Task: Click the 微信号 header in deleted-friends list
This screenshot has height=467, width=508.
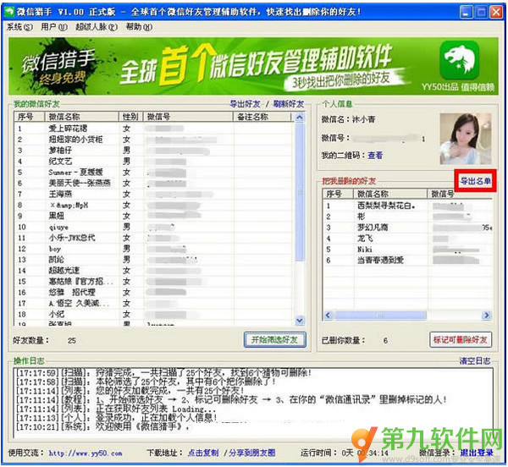Action: click(x=460, y=194)
